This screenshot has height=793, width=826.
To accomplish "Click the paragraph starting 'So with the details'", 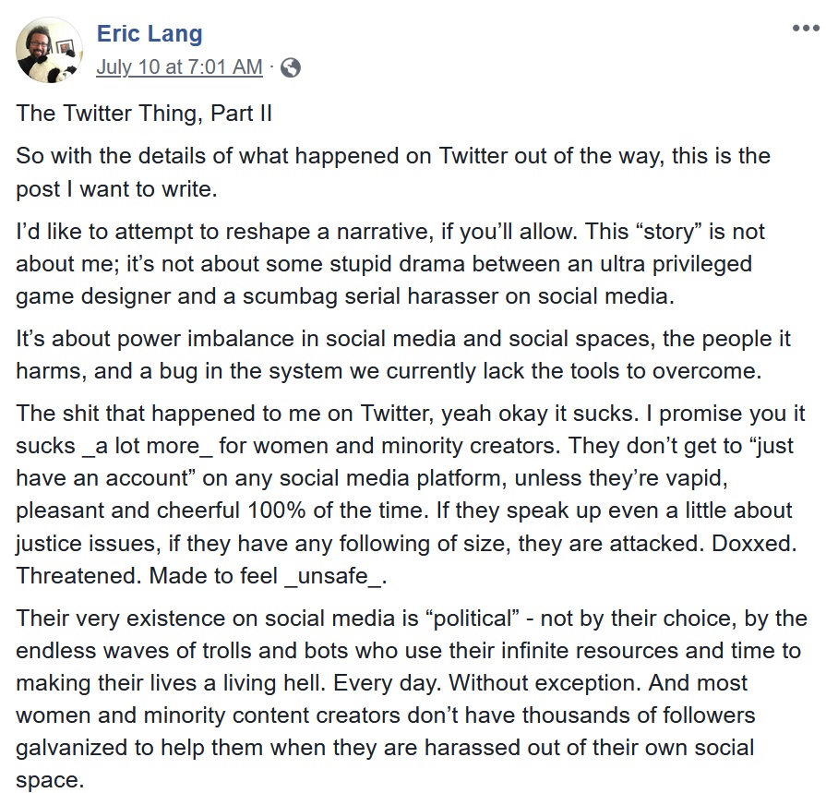I will 393,173.
